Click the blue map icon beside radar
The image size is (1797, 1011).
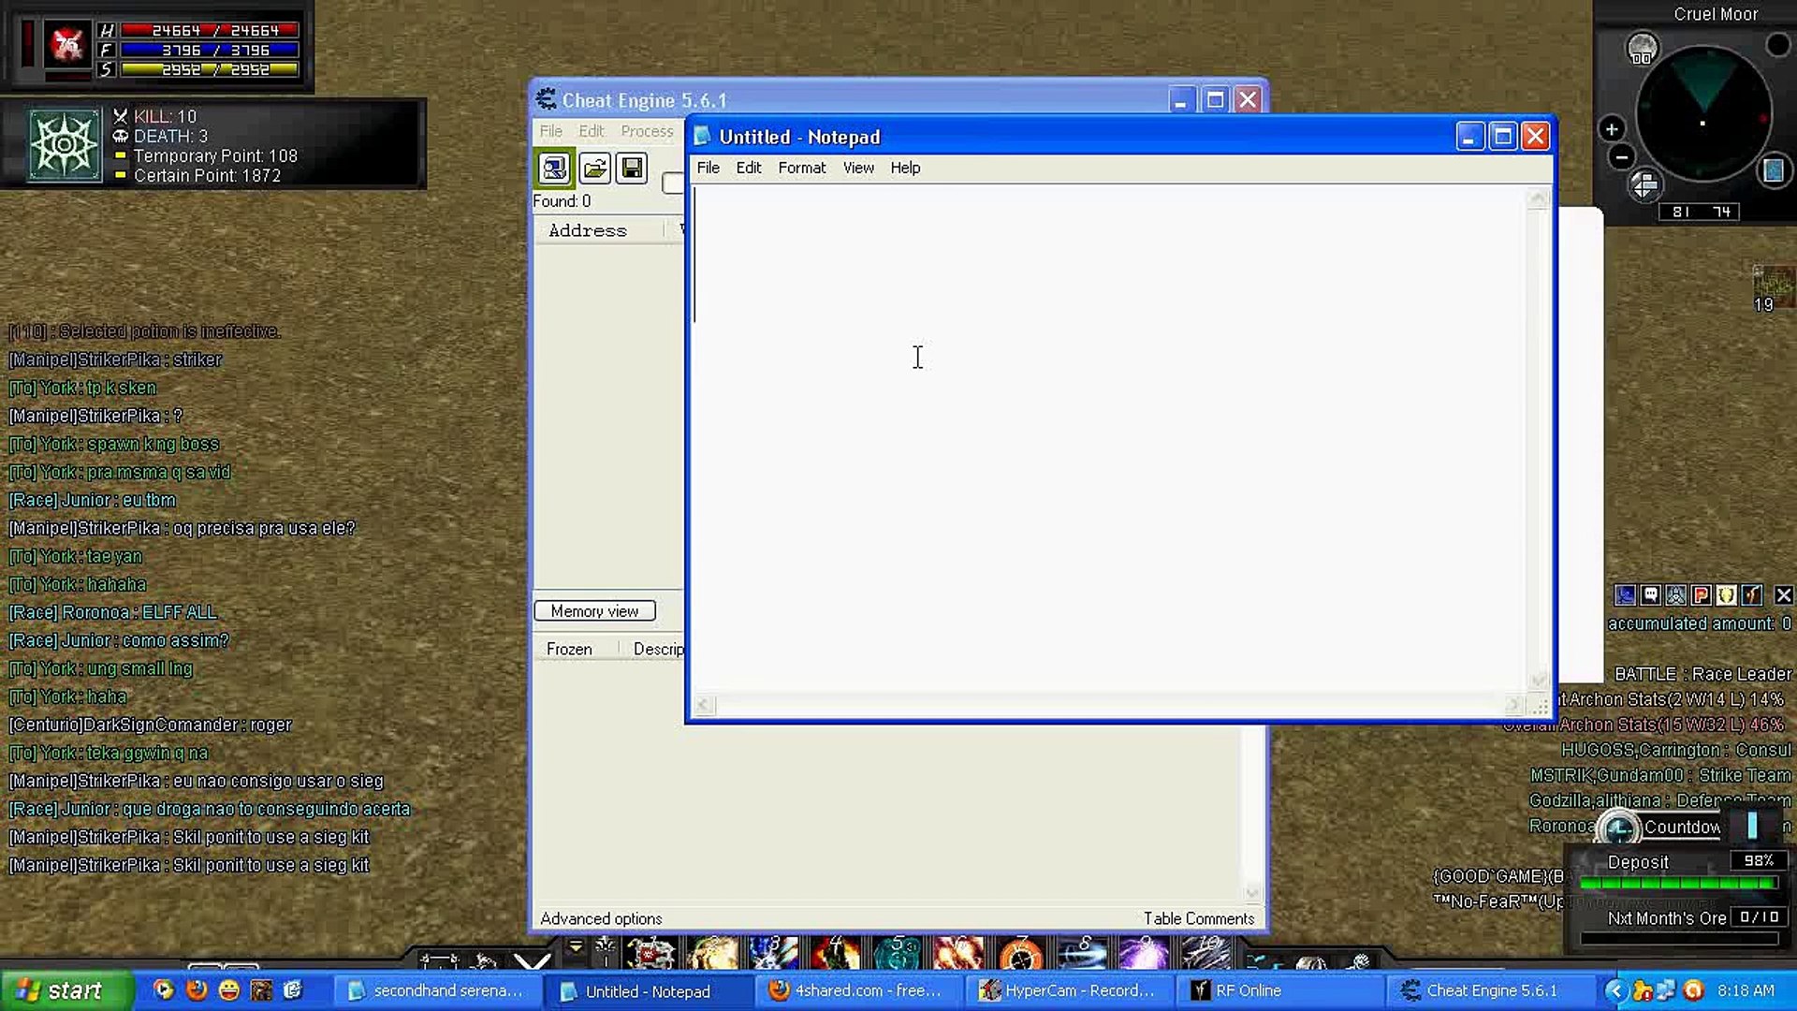[1774, 170]
